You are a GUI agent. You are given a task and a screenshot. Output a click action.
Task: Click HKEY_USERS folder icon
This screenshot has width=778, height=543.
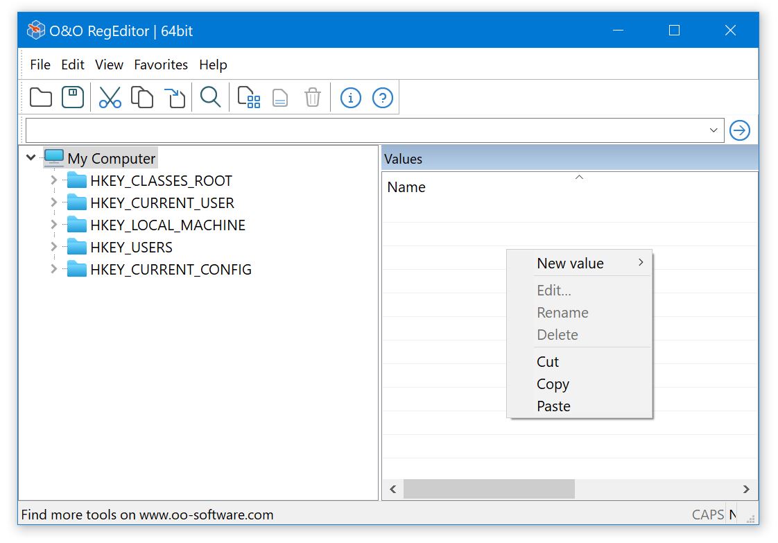[77, 246]
